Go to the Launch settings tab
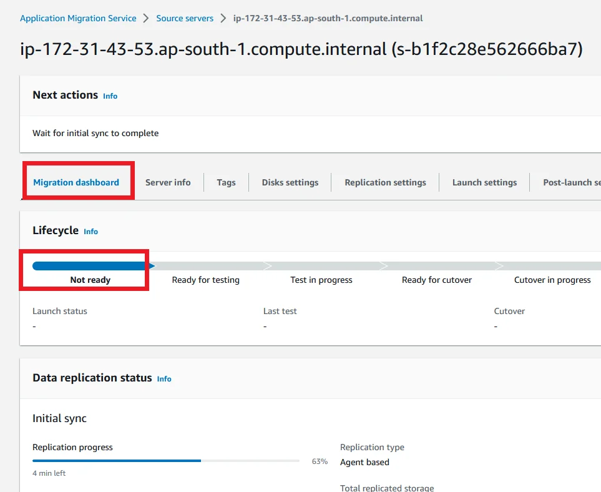 484,182
